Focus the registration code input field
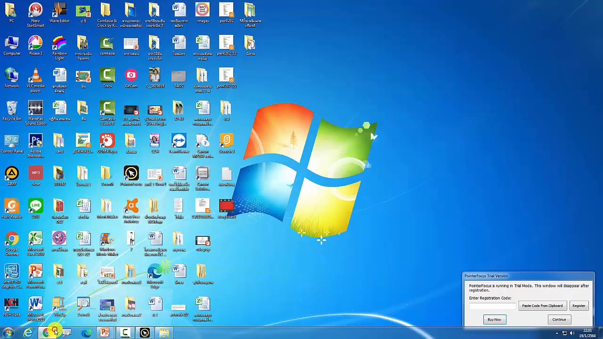Screen dimensions: 603x339 tap(493, 306)
